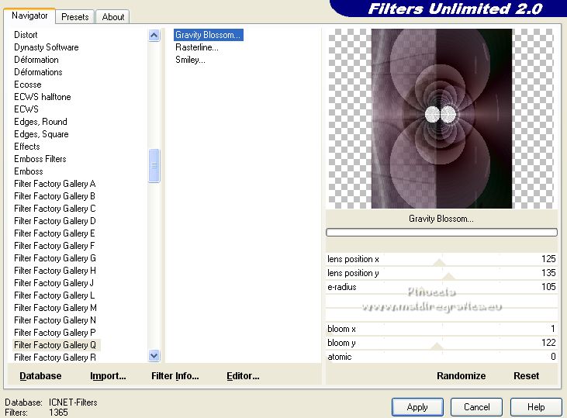Viewport: 567px width, 418px height.
Task: Randomize the filter settings
Action: (461, 376)
